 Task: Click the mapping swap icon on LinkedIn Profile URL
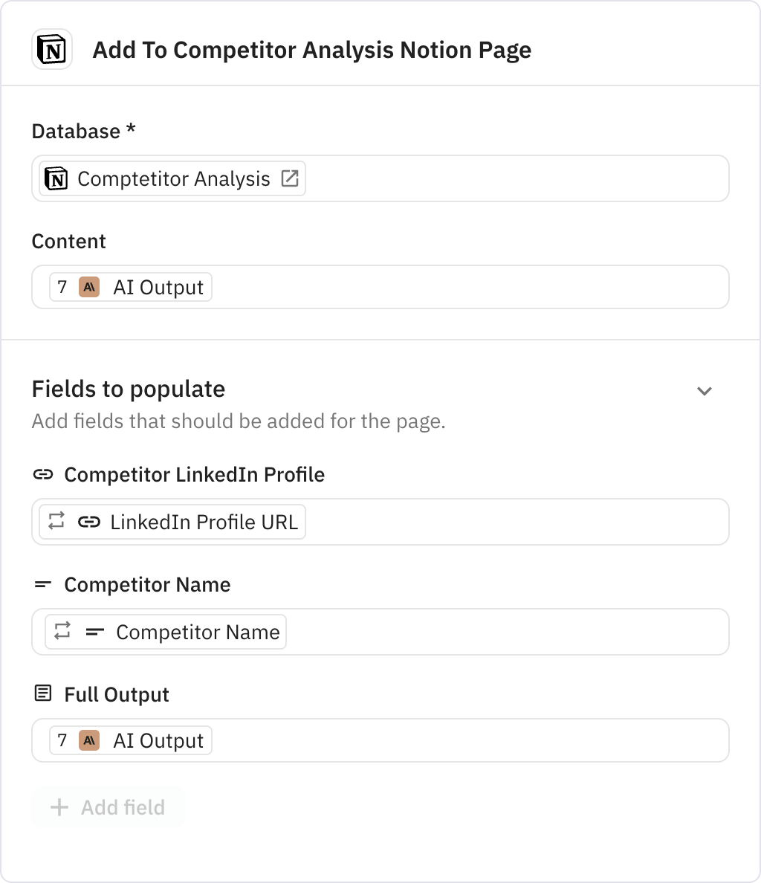click(x=57, y=522)
